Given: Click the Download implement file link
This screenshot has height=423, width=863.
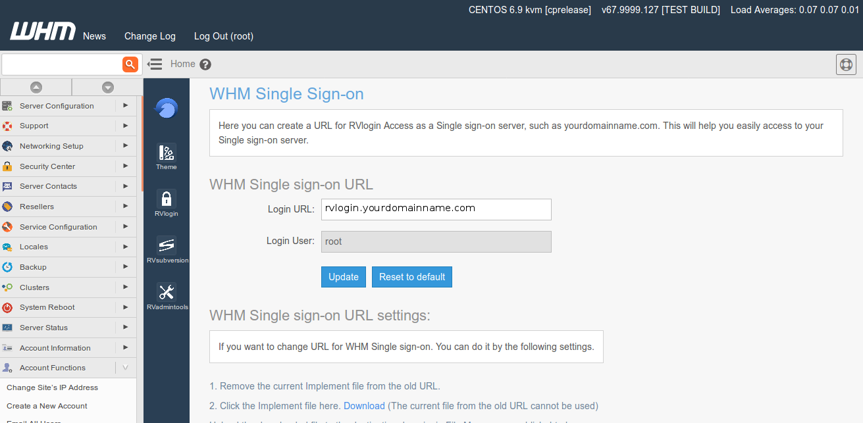Looking at the screenshot, I should tap(364, 406).
